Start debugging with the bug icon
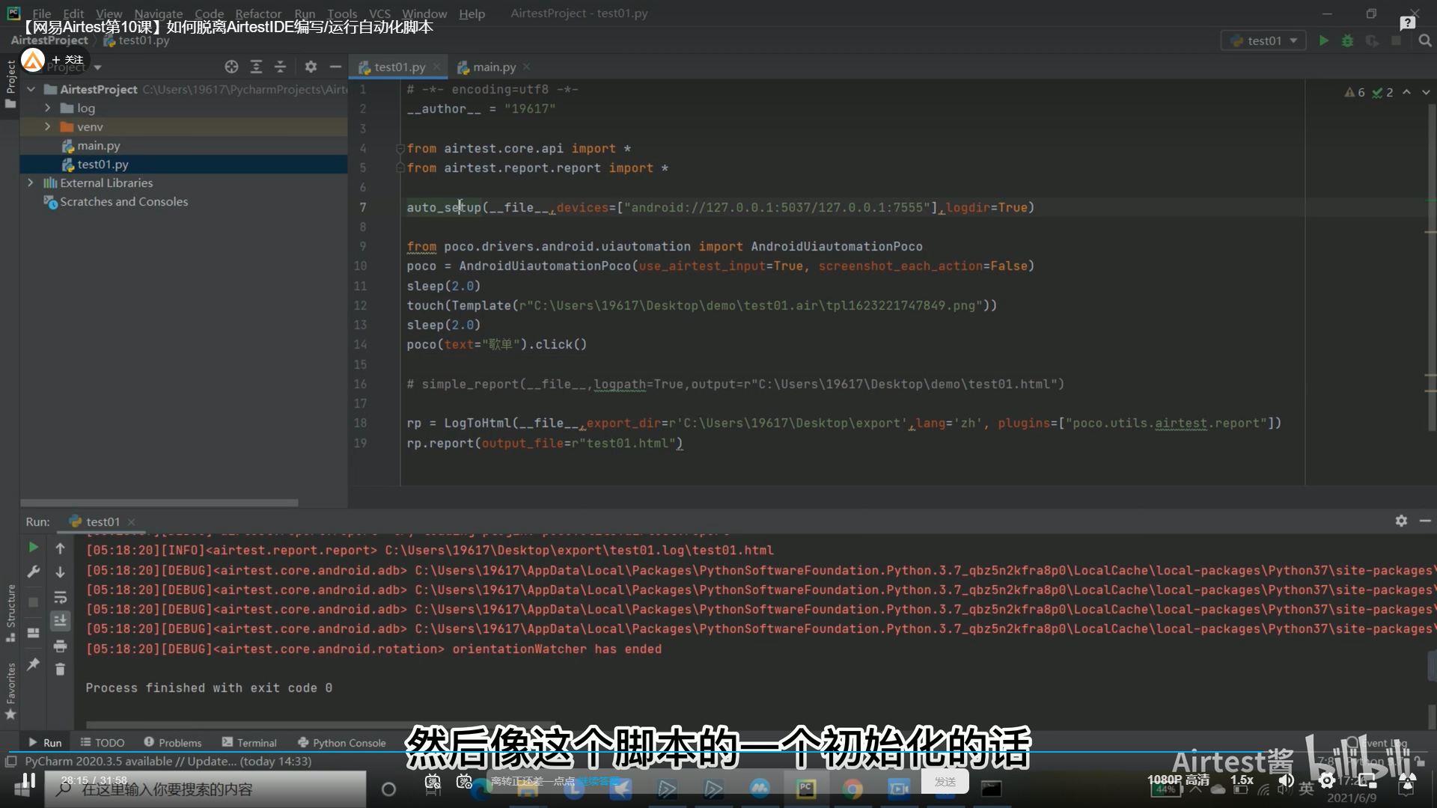Viewport: 1437px width, 808px height. [1347, 41]
